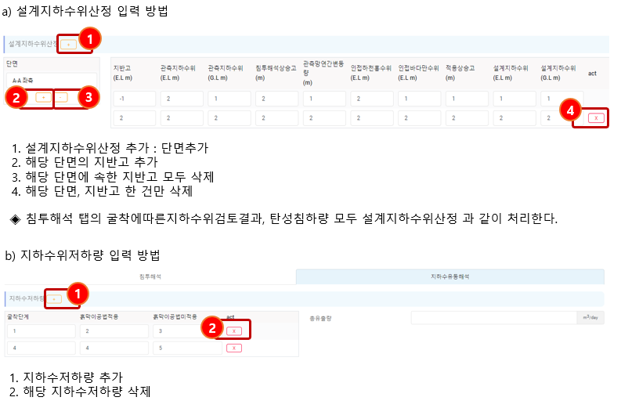Delete 굴착단계 4 row with X button

click(x=233, y=348)
